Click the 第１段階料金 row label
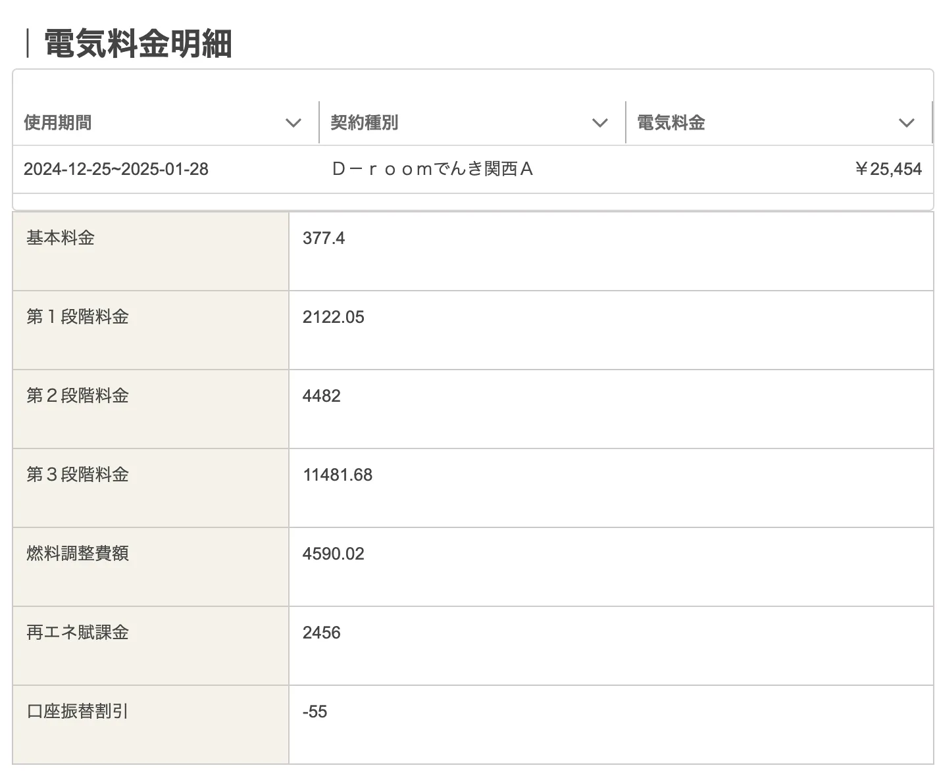937x772 pixels. tap(78, 317)
